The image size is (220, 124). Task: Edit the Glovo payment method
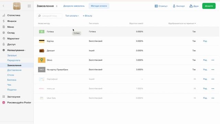[205, 60]
